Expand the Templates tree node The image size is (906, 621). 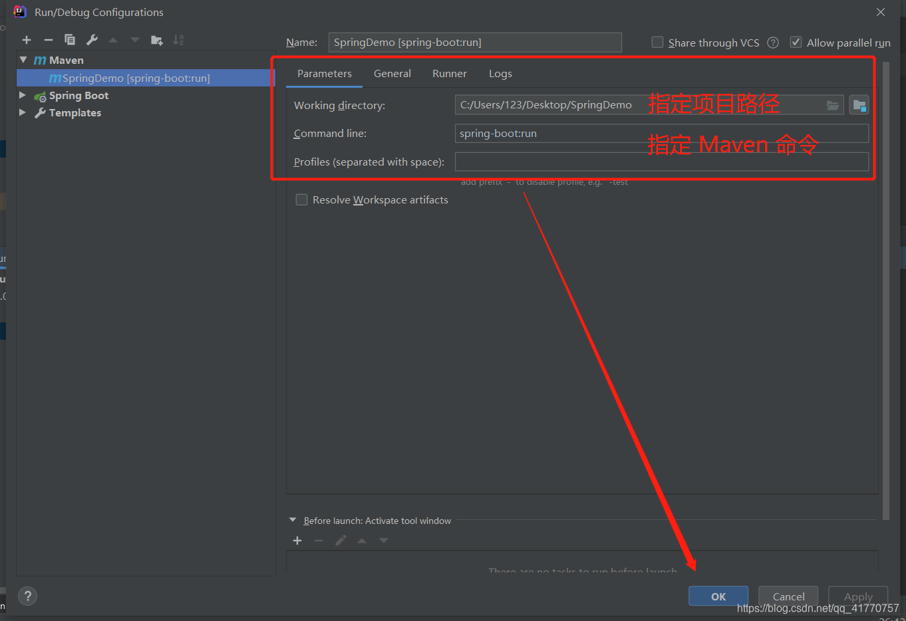tap(23, 112)
